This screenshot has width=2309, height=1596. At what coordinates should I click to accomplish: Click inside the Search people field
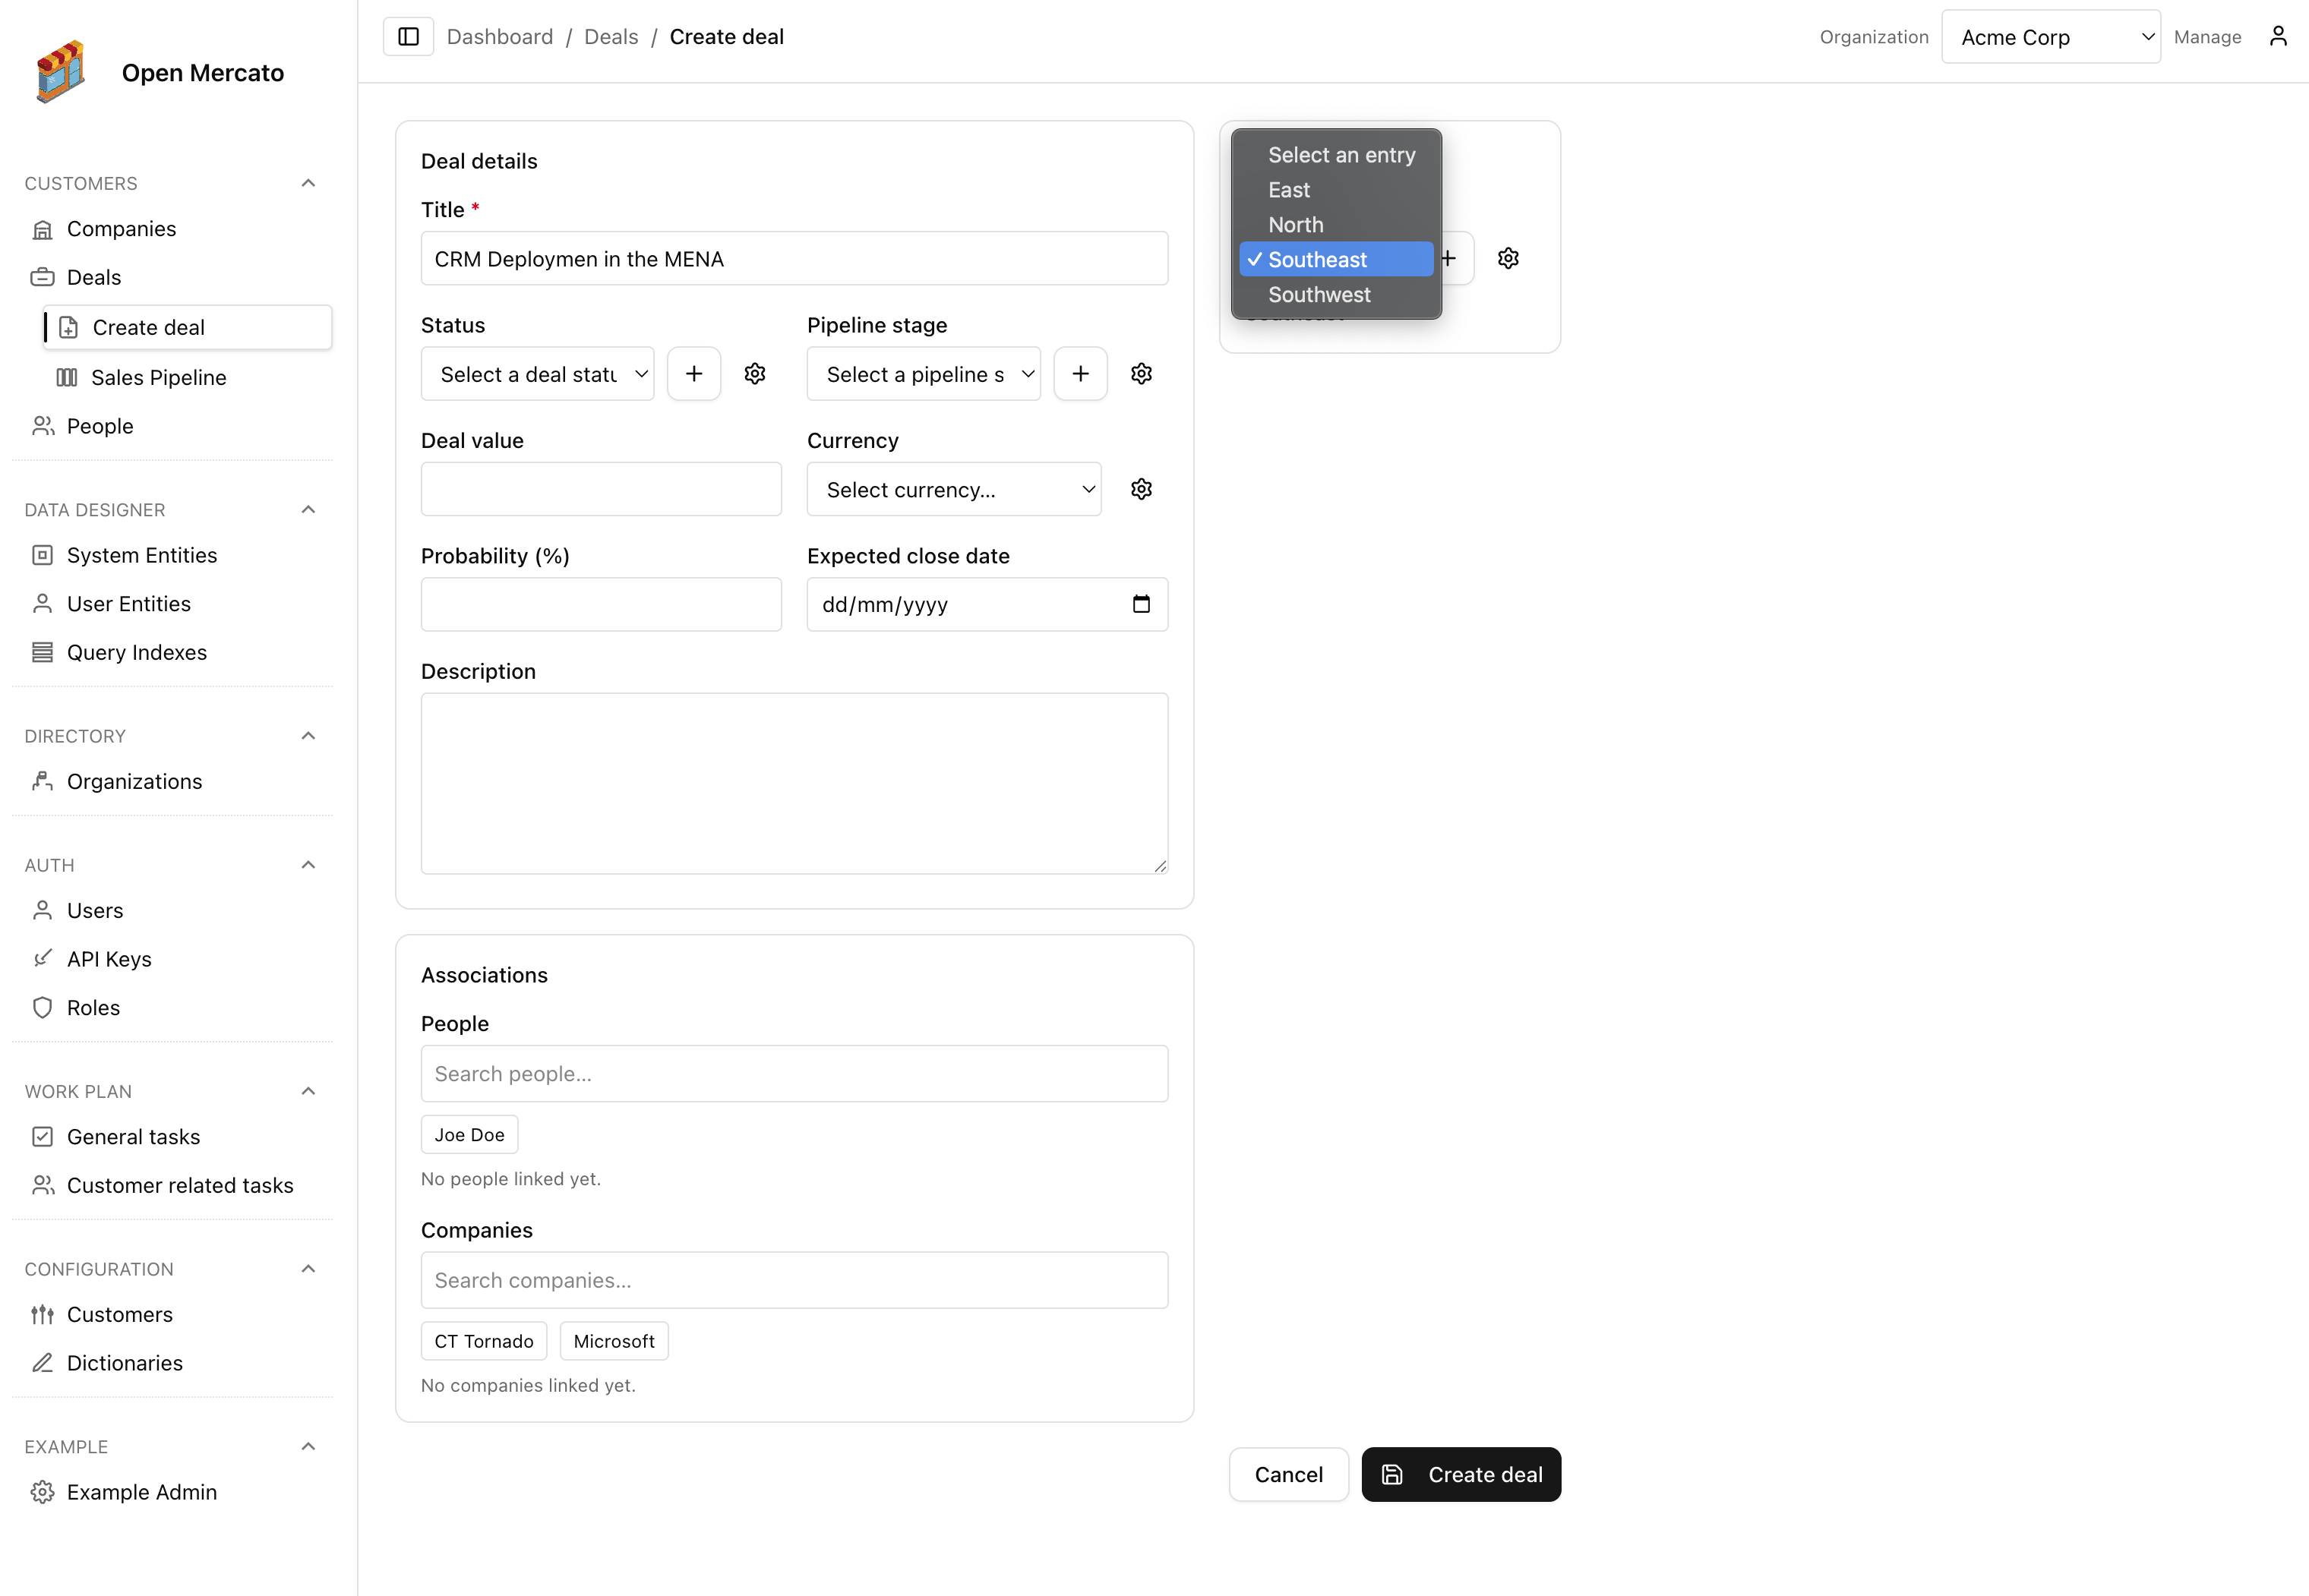[x=794, y=1073]
